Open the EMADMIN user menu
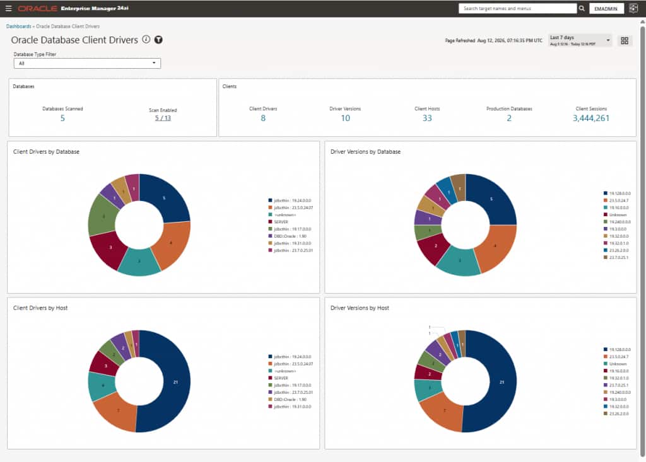This screenshot has width=646, height=462. [606, 8]
